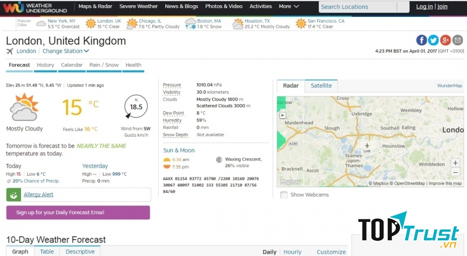Open Activities menu
Viewport: 467px width, 256px height.
point(260,6)
